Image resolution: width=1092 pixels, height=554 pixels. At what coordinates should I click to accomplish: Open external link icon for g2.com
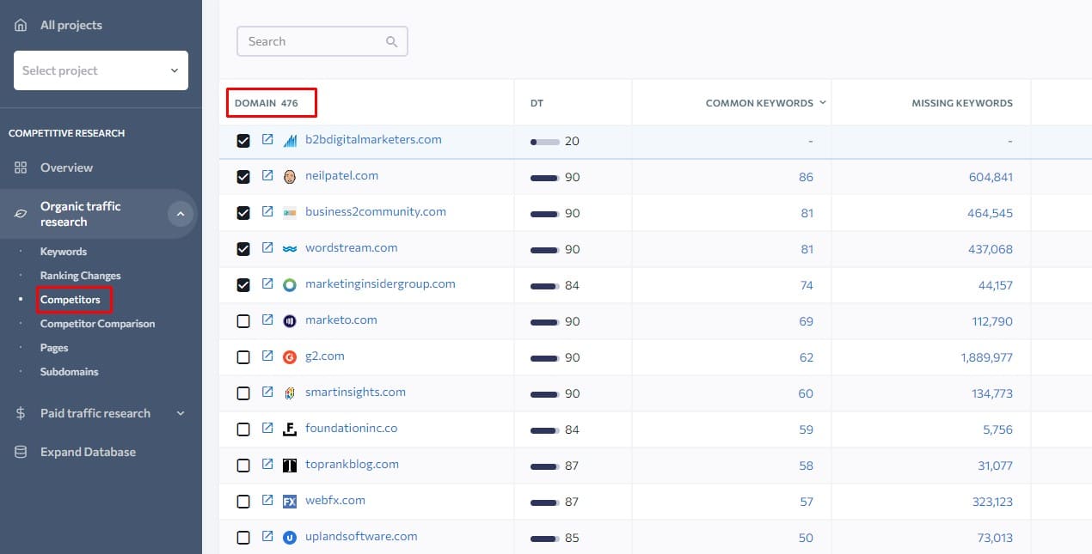pyautogui.click(x=267, y=356)
